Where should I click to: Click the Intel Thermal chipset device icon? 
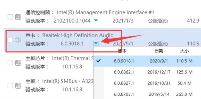18,63
